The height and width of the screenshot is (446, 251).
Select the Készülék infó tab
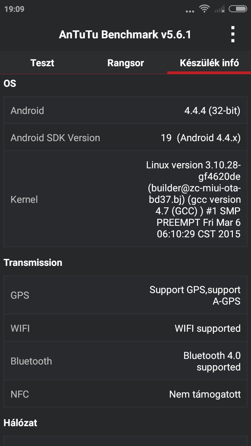coord(209,63)
